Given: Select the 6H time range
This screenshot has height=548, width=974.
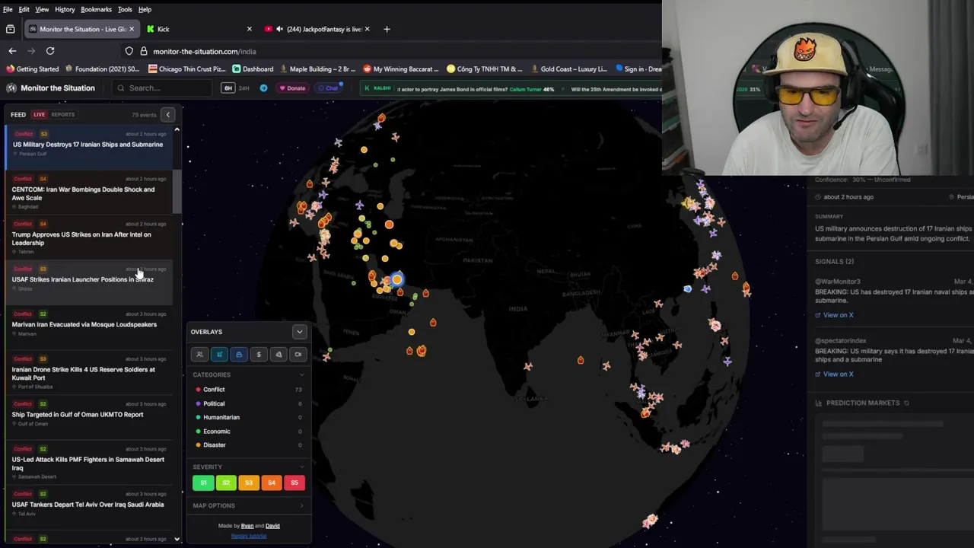Looking at the screenshot, I should pyautogui.click(x=228, y=88).
